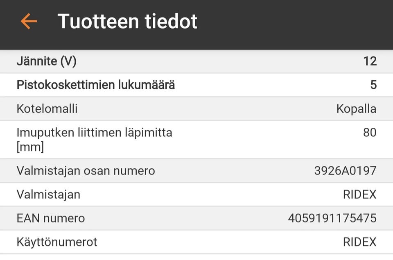This screenshot has height=260, width=393.
Task: Tap part number 3926A0197
Action: [x=345, y=171]
